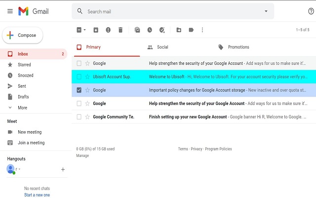Click the Manage storage link

[82, 155]
